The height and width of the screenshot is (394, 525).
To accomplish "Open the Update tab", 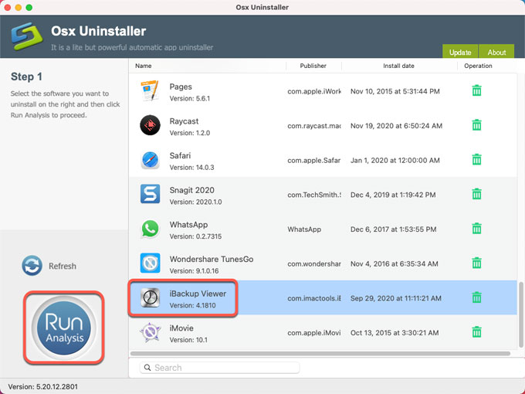I will click(x=460, y=52).
